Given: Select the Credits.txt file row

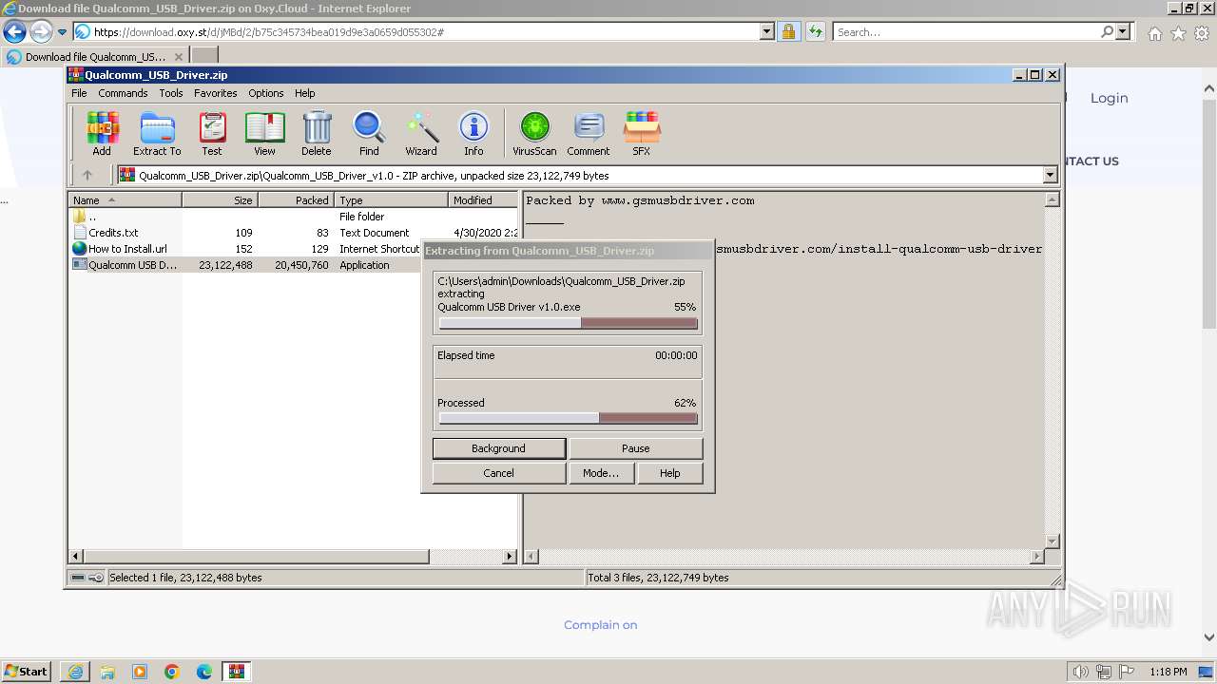Looking at the screenshot, I should 295,233.
